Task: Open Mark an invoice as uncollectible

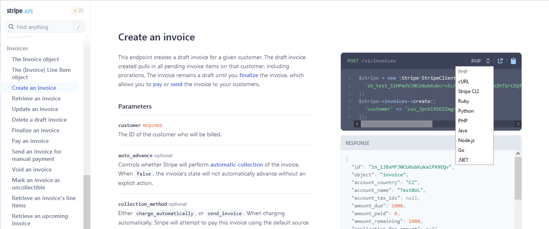Action: coord(36,184)
